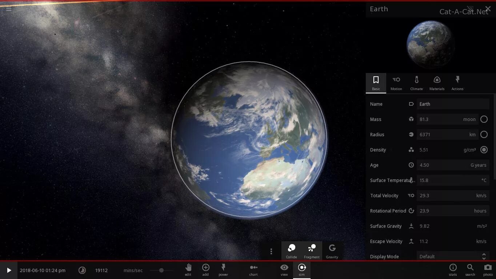Toggle the Fragment simulation option
The height and width of the screenshot is (279, 496).
[312, 251]
